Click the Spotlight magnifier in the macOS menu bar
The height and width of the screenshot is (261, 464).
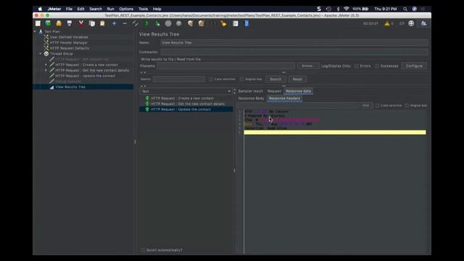(x=405, y=9)
